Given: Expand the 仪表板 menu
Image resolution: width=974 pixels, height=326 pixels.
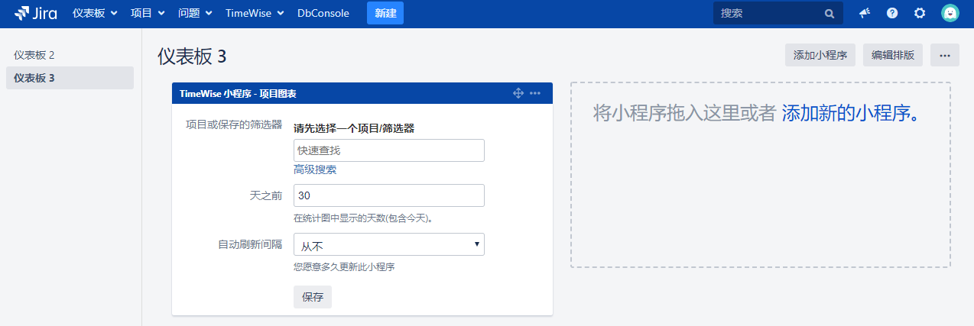Looking at the screenshot, I should click(95, 13).
